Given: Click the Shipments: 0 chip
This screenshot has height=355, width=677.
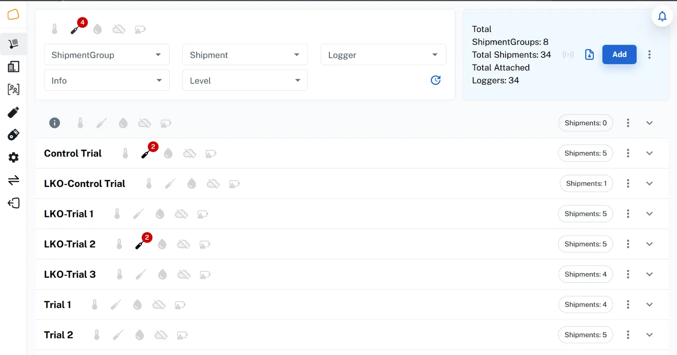Looking at the screenshot, I should 586,123.
